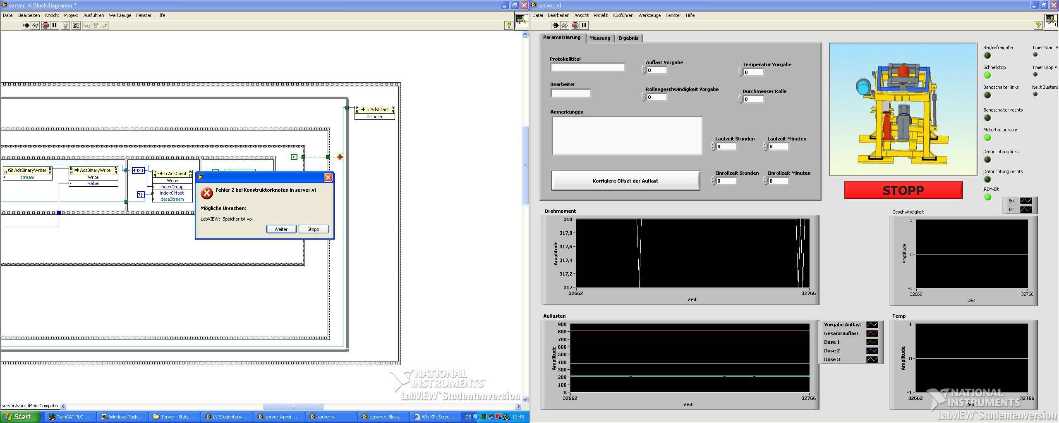The width and height of the screenshot is (1059, 423).
Task: Toggle Highlight Execution light bulb
Action: 65,26
